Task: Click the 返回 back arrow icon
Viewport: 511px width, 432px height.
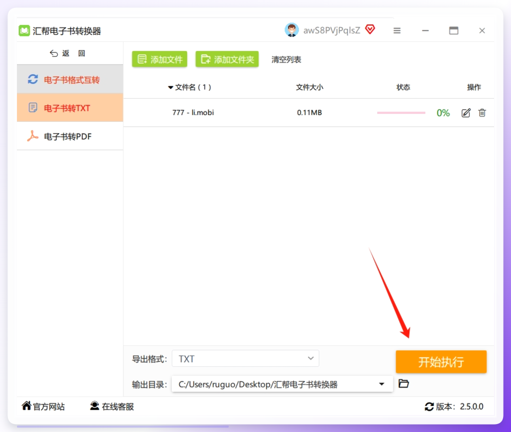Action: 54,54
